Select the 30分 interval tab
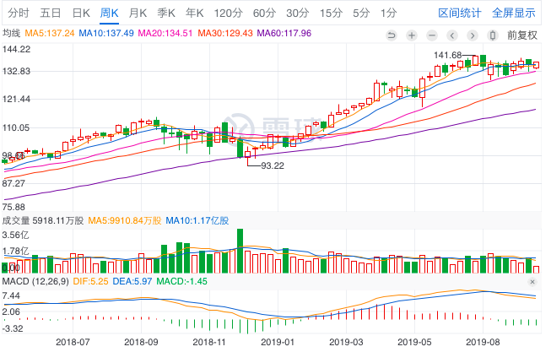 [x=298, y=14]
